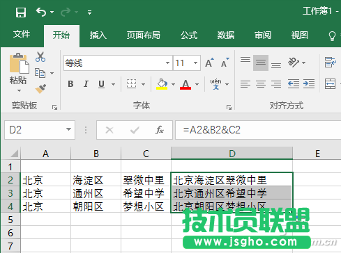
Task: Toggle Middle Align vertical alignment
Action: 261,63
